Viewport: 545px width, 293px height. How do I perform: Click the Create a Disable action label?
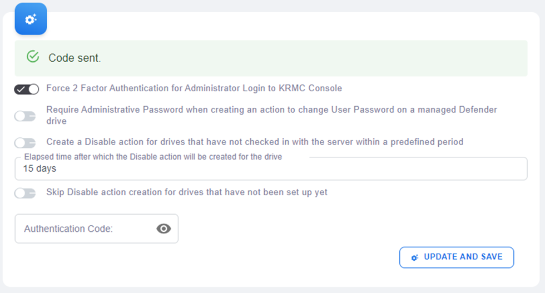254,142
